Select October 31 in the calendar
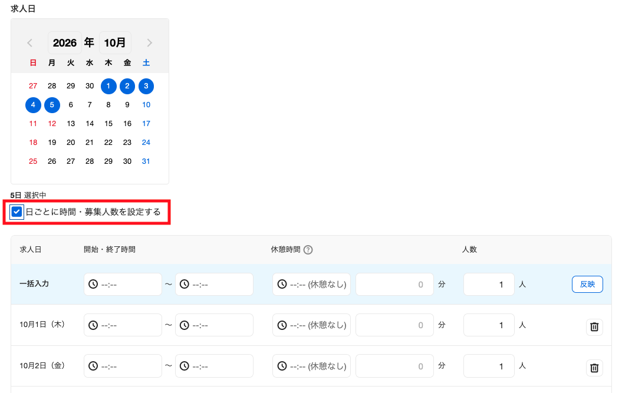The width and height of the screenshot is (622, 393). point(146,161)
